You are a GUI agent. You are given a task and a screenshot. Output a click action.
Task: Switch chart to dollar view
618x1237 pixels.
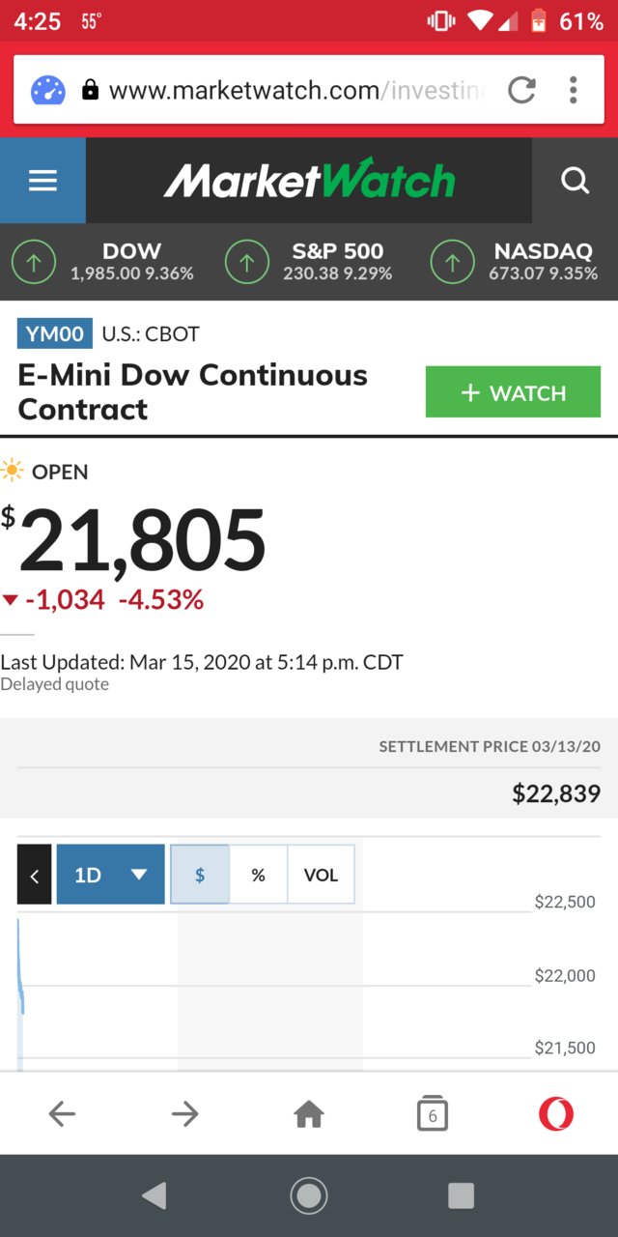[x=200, y=875]
